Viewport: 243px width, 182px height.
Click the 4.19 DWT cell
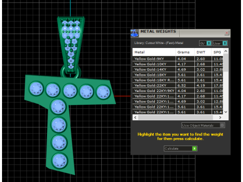coord(203,85)
